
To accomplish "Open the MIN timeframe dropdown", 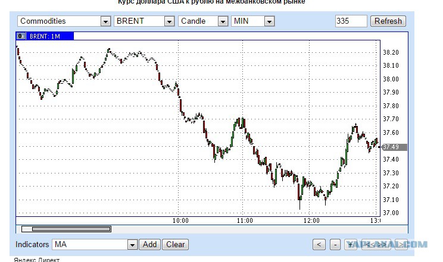I will tap(252, 21).
